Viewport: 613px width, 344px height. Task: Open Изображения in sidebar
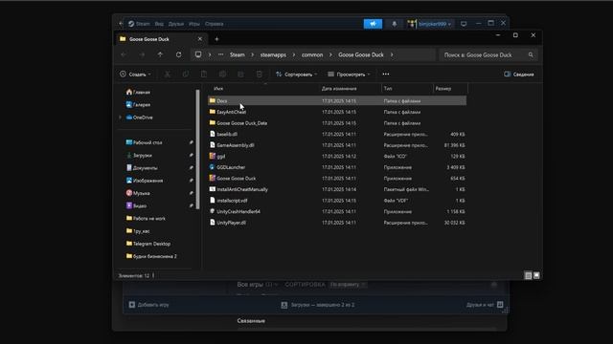[145, 181]
